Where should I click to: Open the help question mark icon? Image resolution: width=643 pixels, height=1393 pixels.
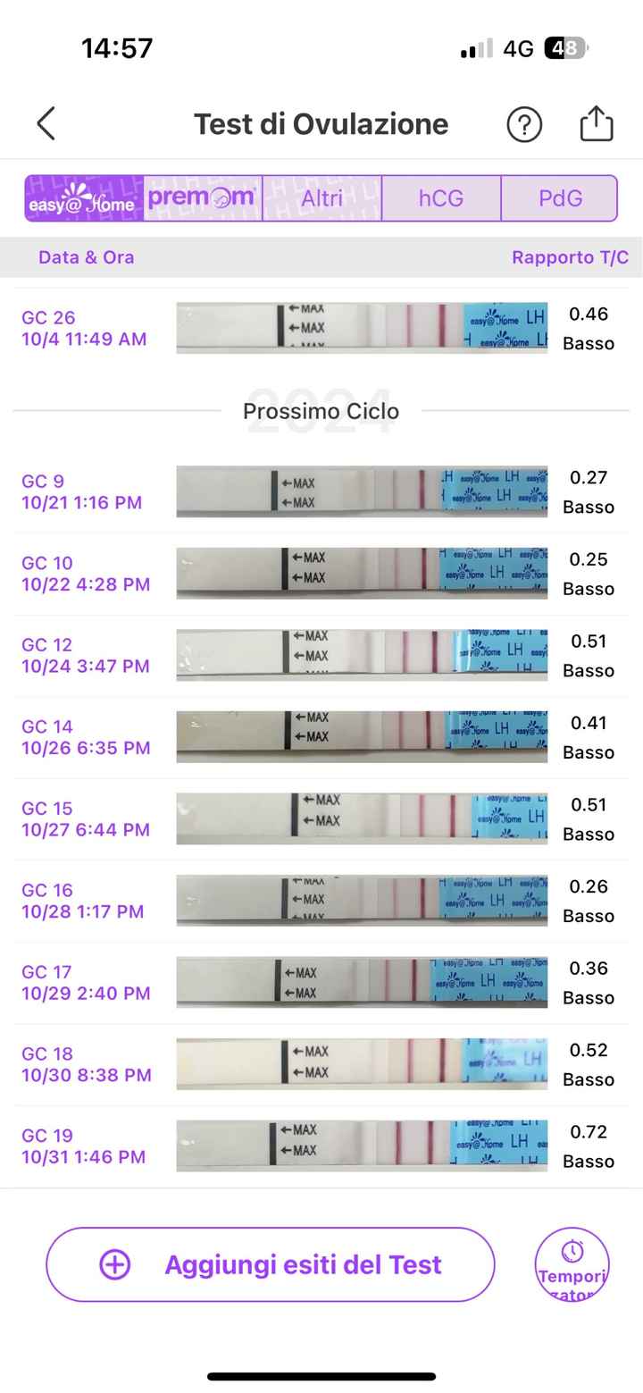click(524, 124)
